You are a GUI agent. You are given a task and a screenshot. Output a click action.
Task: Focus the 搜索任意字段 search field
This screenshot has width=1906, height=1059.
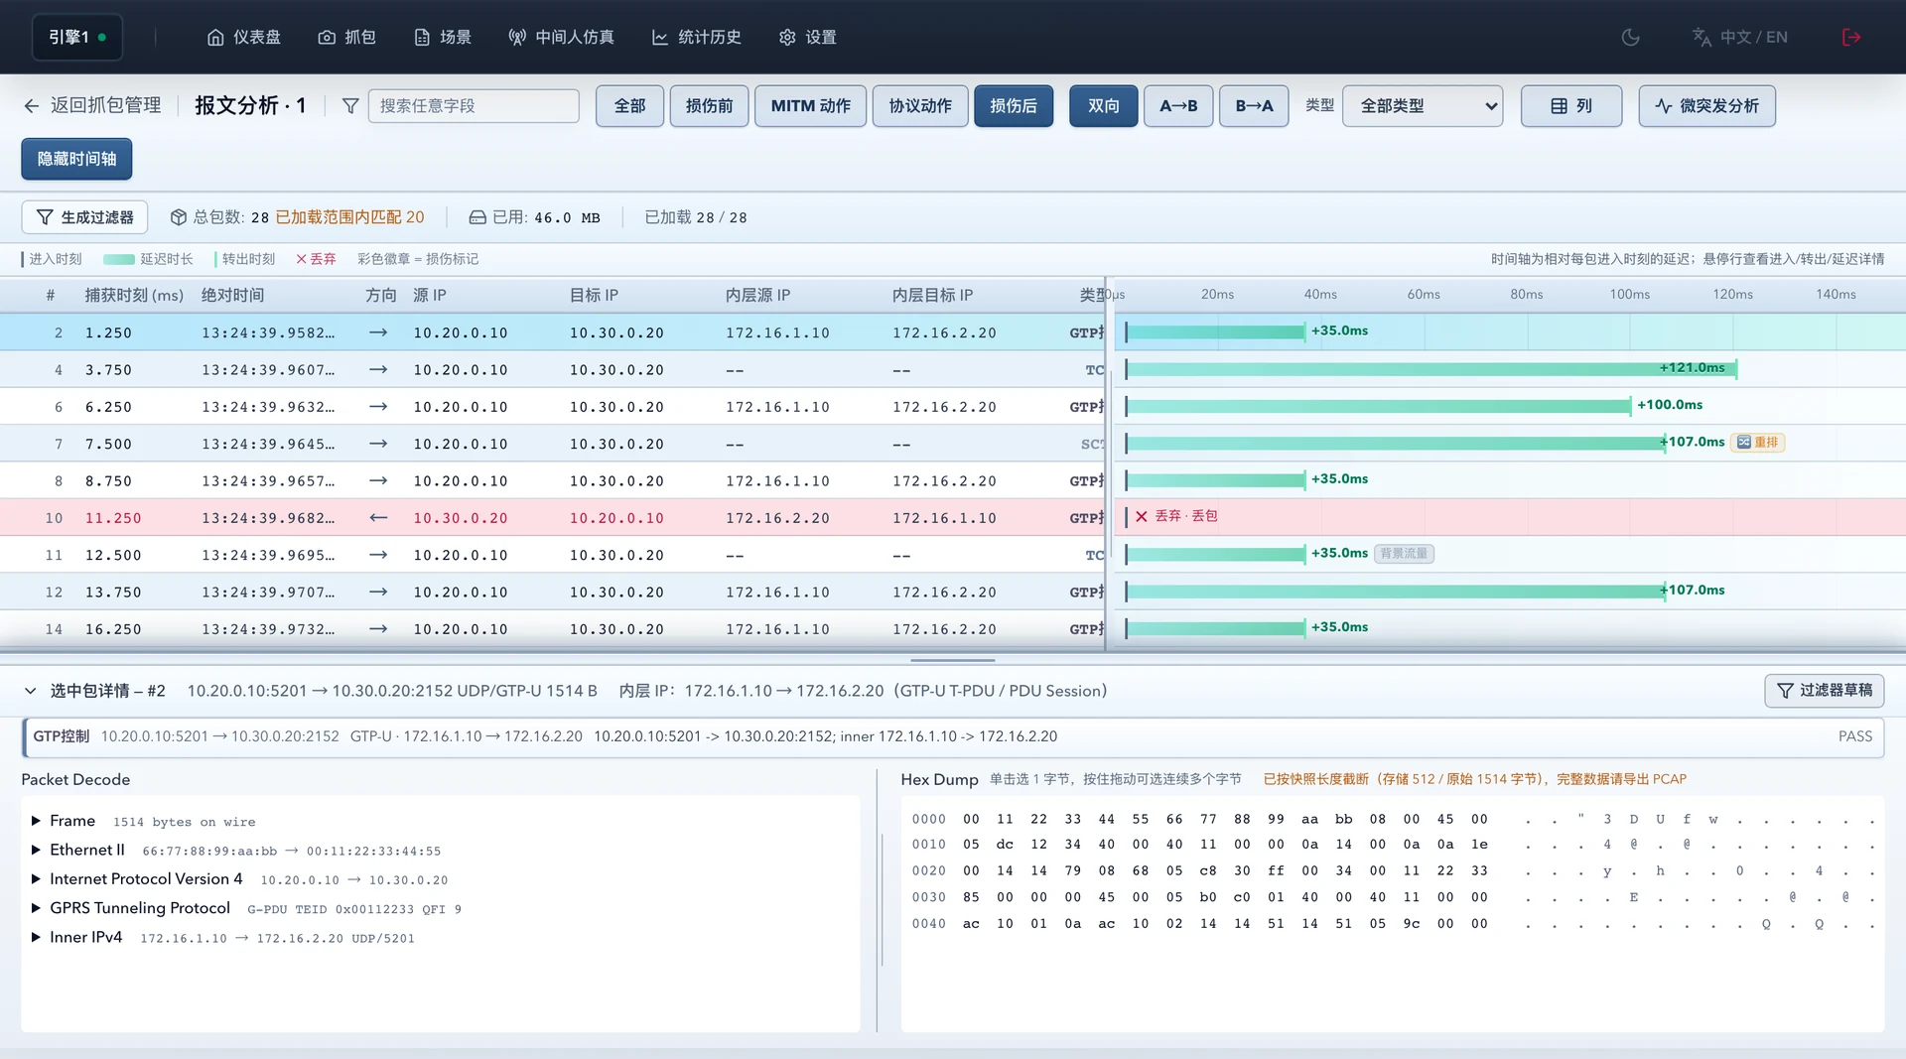click(474, 105)
